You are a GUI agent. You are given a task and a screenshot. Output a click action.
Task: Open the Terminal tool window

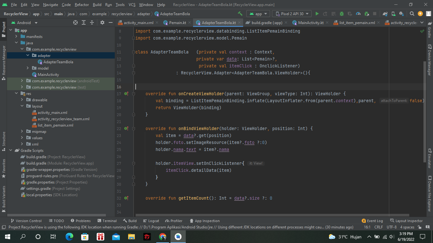pyautogui.click(x=107, y=221)
